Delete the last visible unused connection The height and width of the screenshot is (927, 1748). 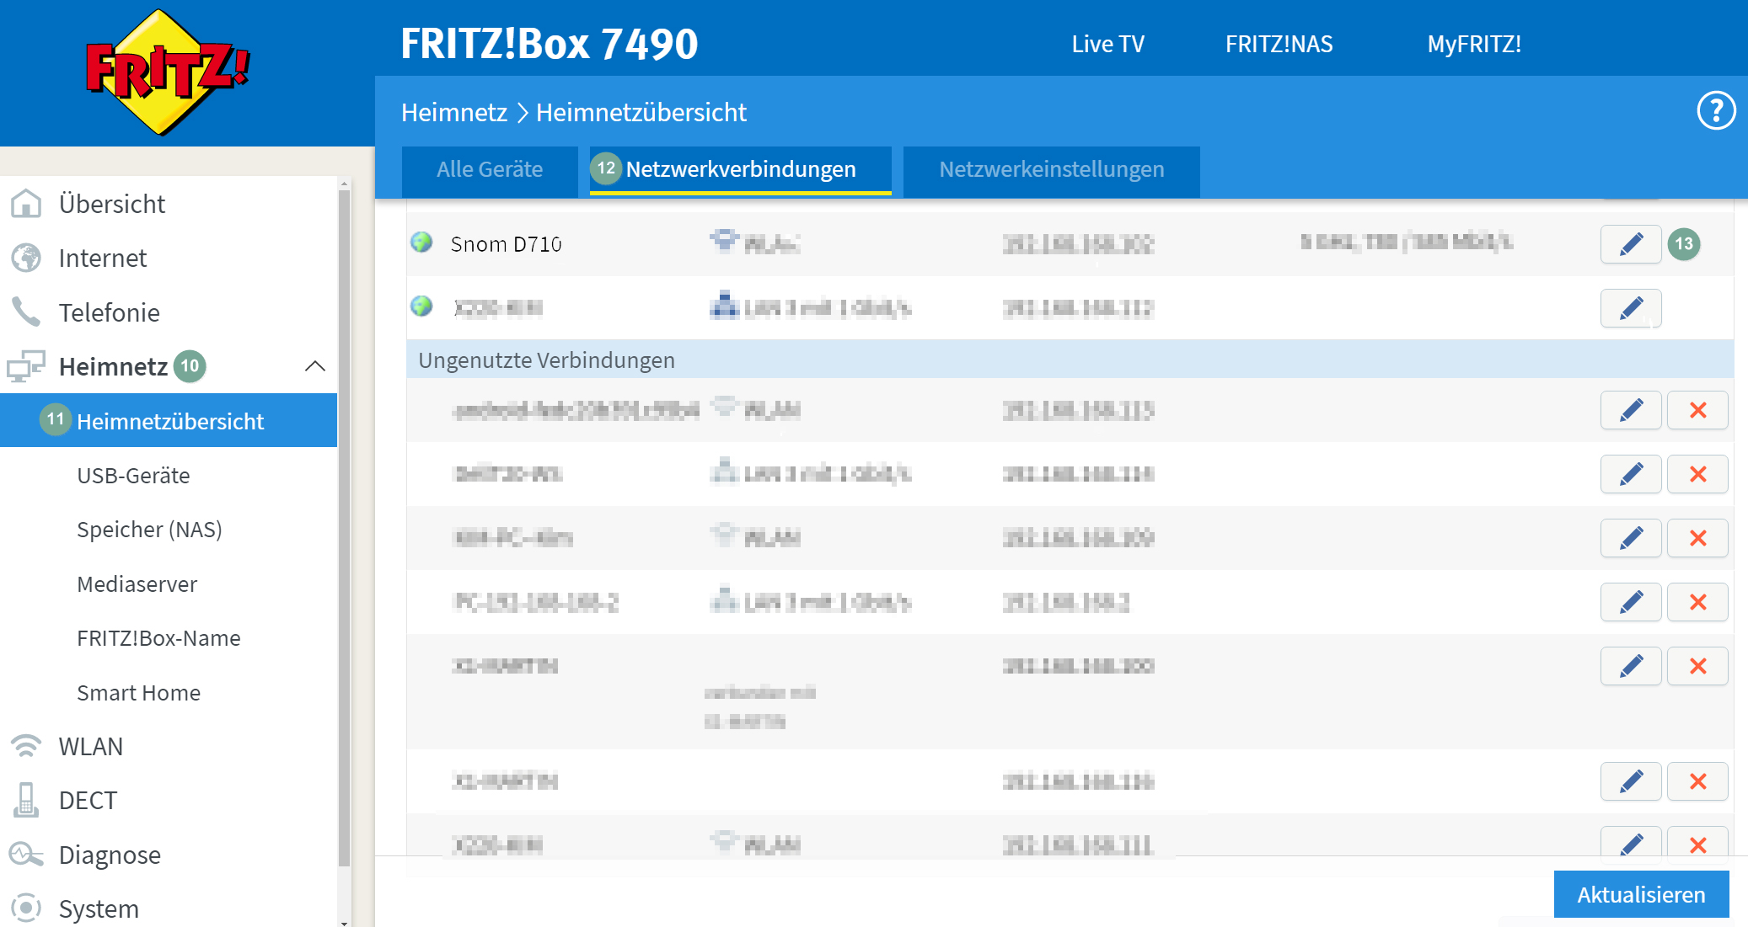(x=1697, y=844)
